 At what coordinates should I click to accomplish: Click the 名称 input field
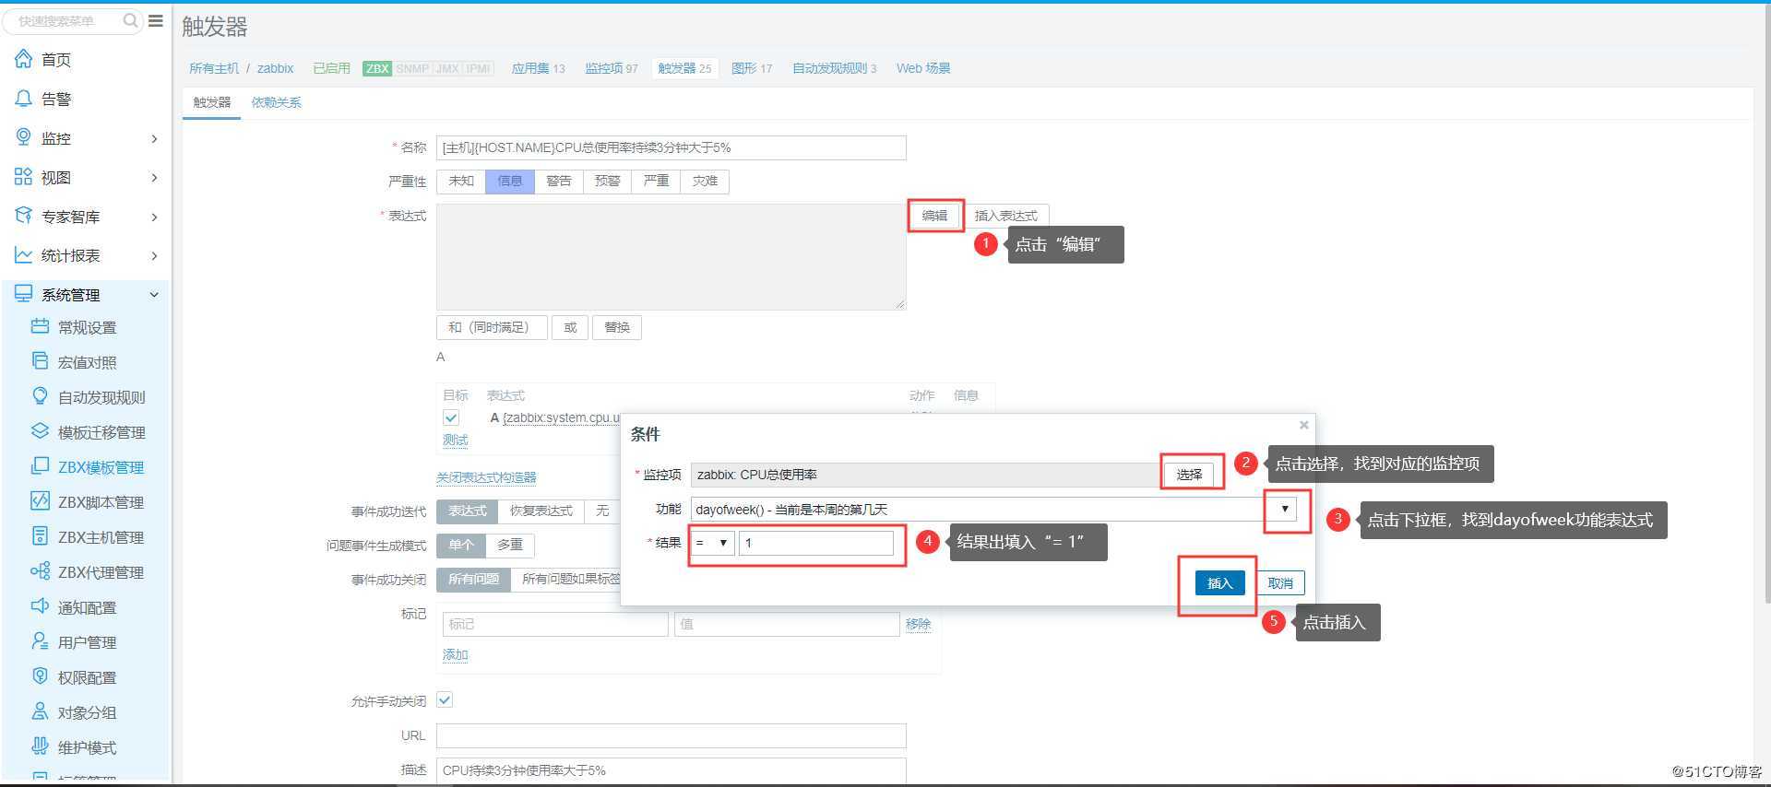pos(671,147)
